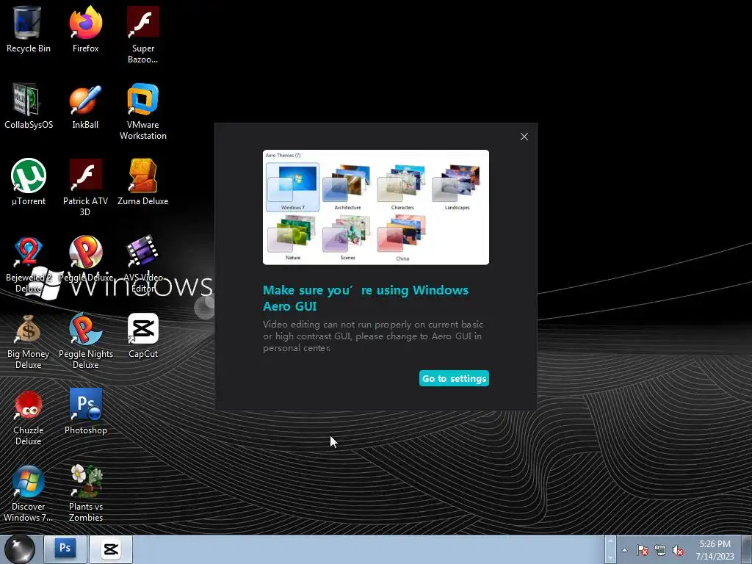Close the Aero GUI warning dialog
This screenshot has width=752, height=564.
pyautogui.click(x=524, y=137)
